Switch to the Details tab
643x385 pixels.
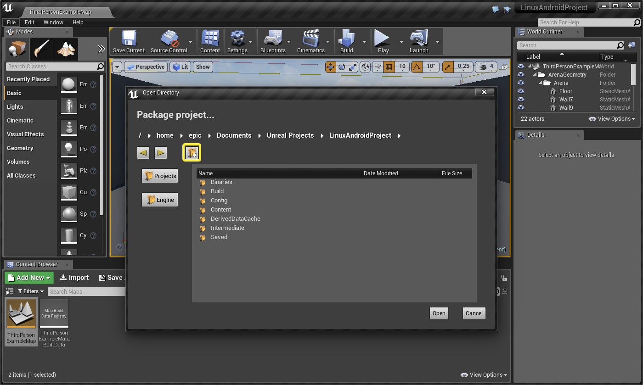pyautogui.click(x=536, y=135)
